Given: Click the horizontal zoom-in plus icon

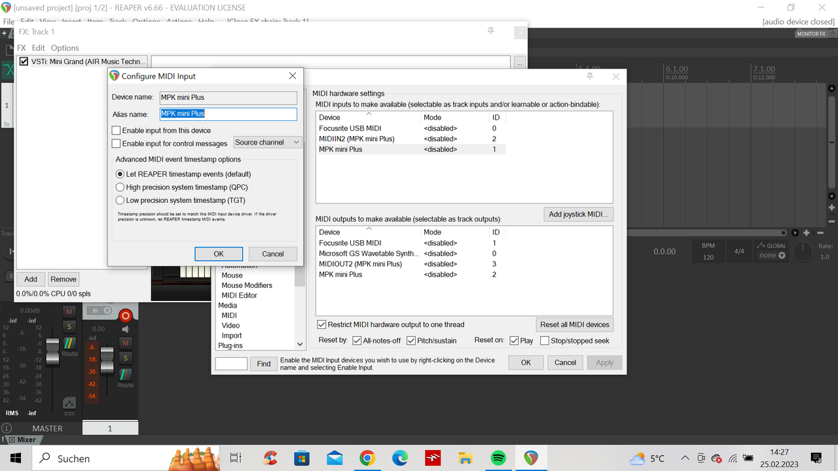Looking at the screenshot, I should click(807, 232).
